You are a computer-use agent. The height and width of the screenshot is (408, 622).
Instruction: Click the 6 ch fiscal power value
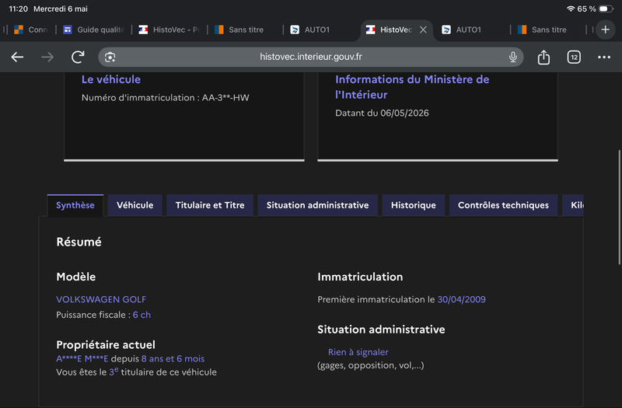click(x=142, y=315)
